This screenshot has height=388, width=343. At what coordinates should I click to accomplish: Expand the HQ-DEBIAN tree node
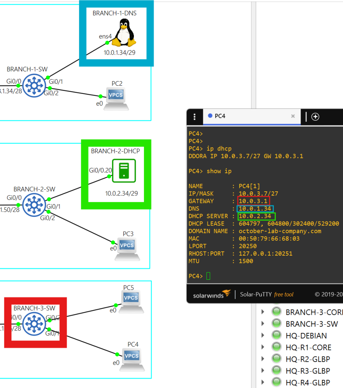263,336
